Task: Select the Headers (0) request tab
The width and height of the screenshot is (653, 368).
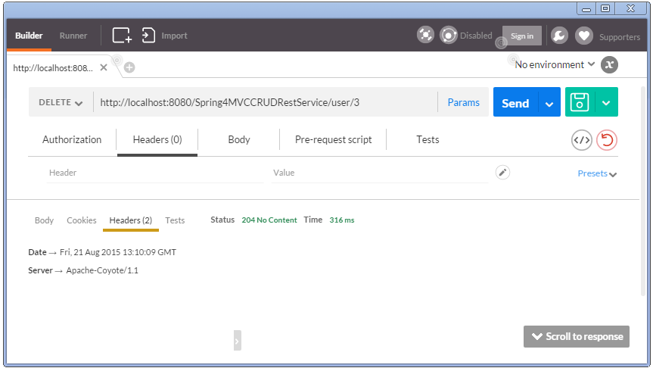Action: pyautogui.click(x=157, y=139)
